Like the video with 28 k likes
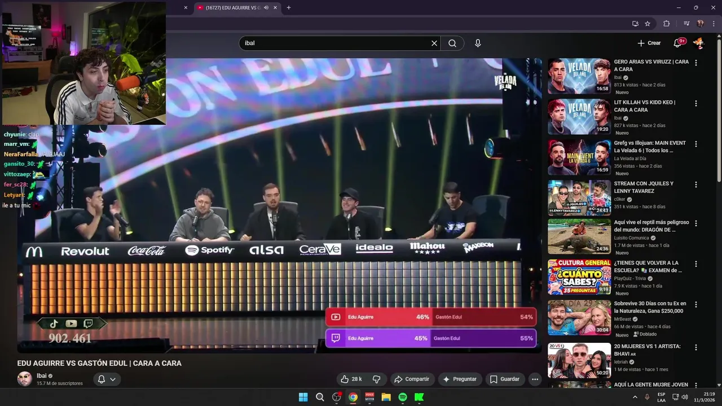 pyautogui.click(x=351, y=379)
